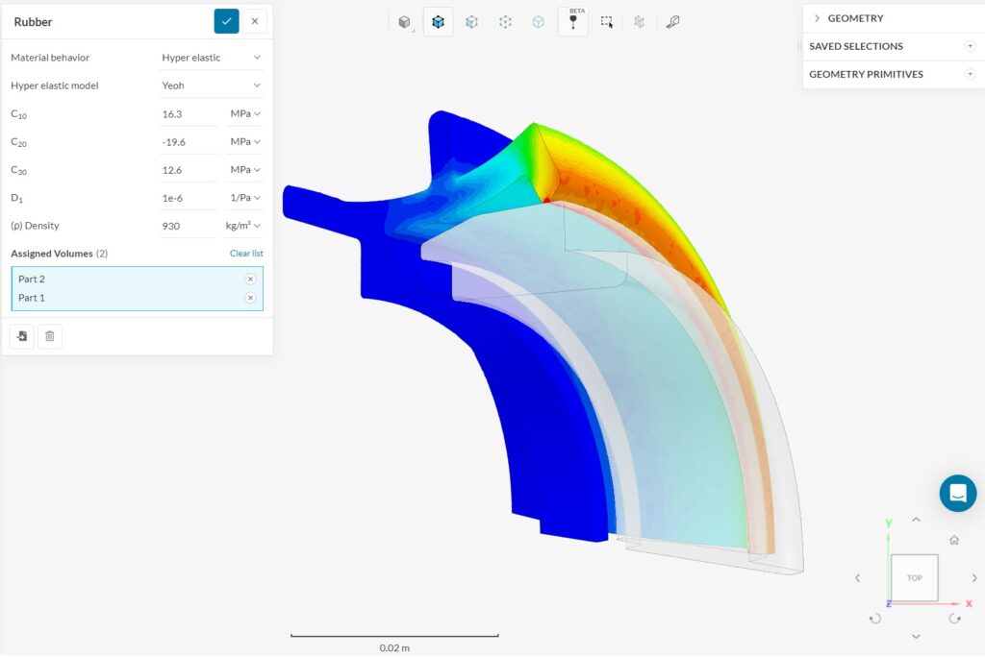Open the Hyper elastic model dropdown
The height and width of the screenshot is (657, 985).
(x=212, y=85)
